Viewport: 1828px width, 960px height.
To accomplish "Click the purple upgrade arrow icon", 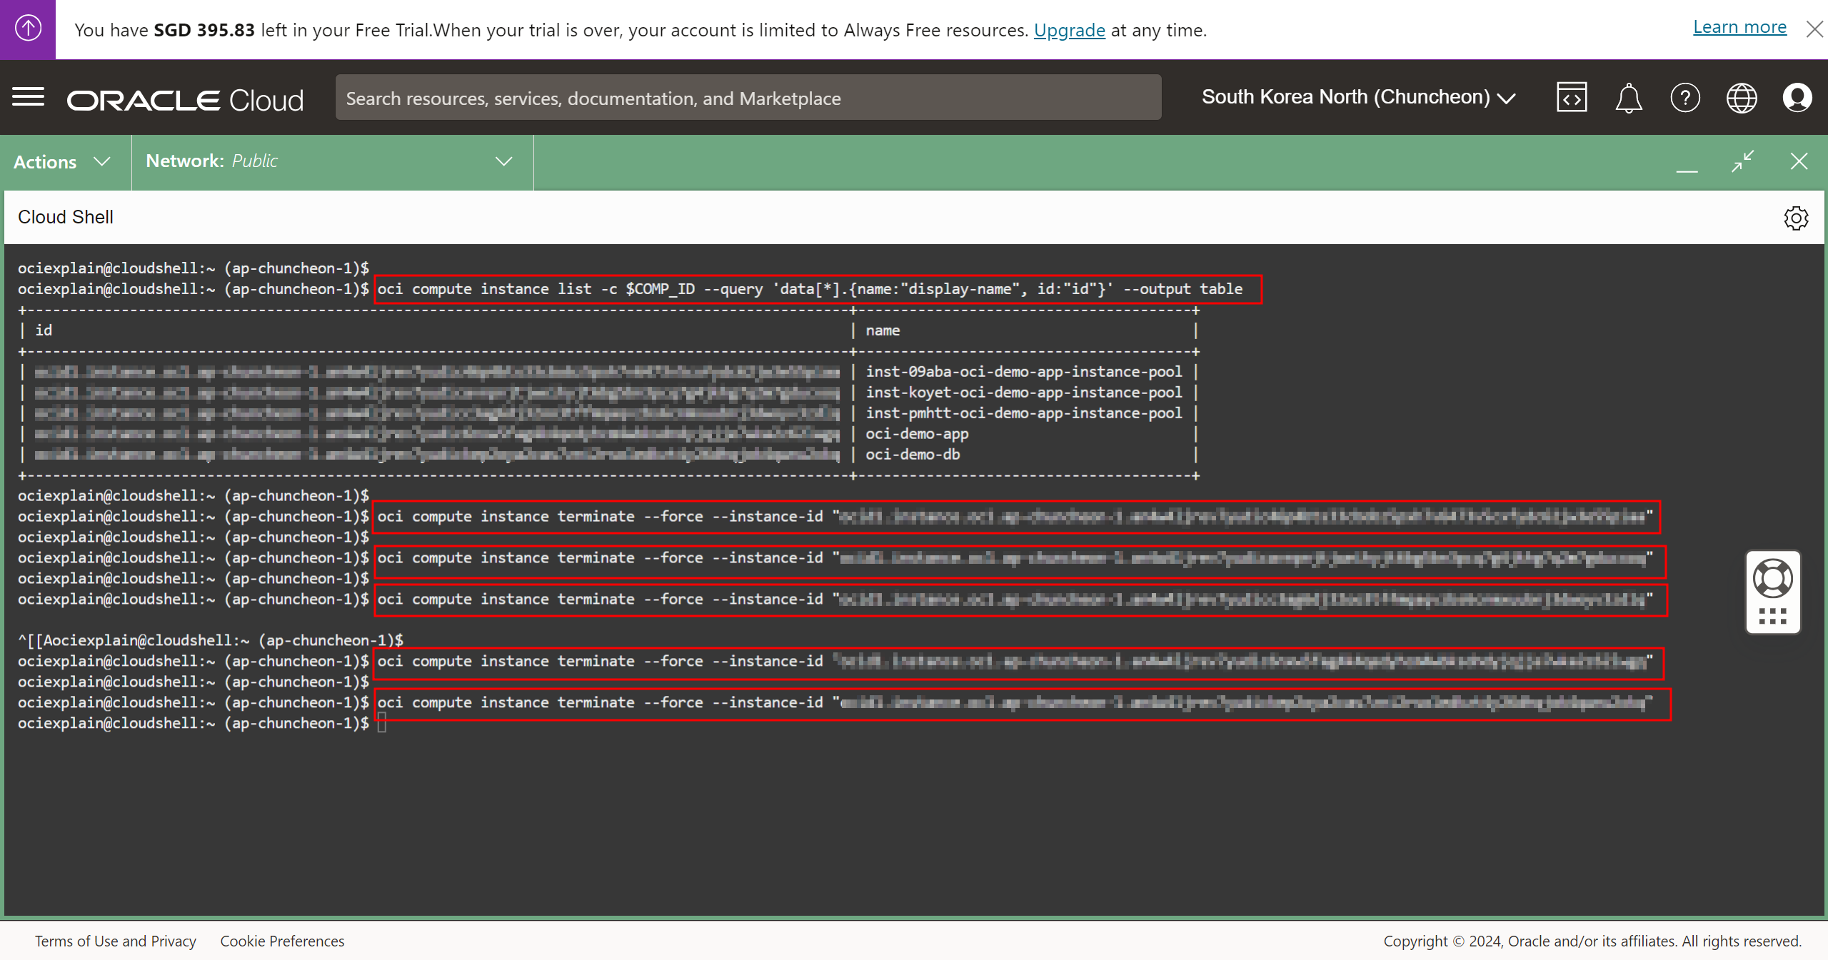I will pyautogui.click(x=28, y=29).
